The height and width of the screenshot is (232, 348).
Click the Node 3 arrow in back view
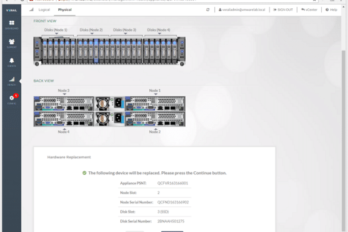point(64,94)
